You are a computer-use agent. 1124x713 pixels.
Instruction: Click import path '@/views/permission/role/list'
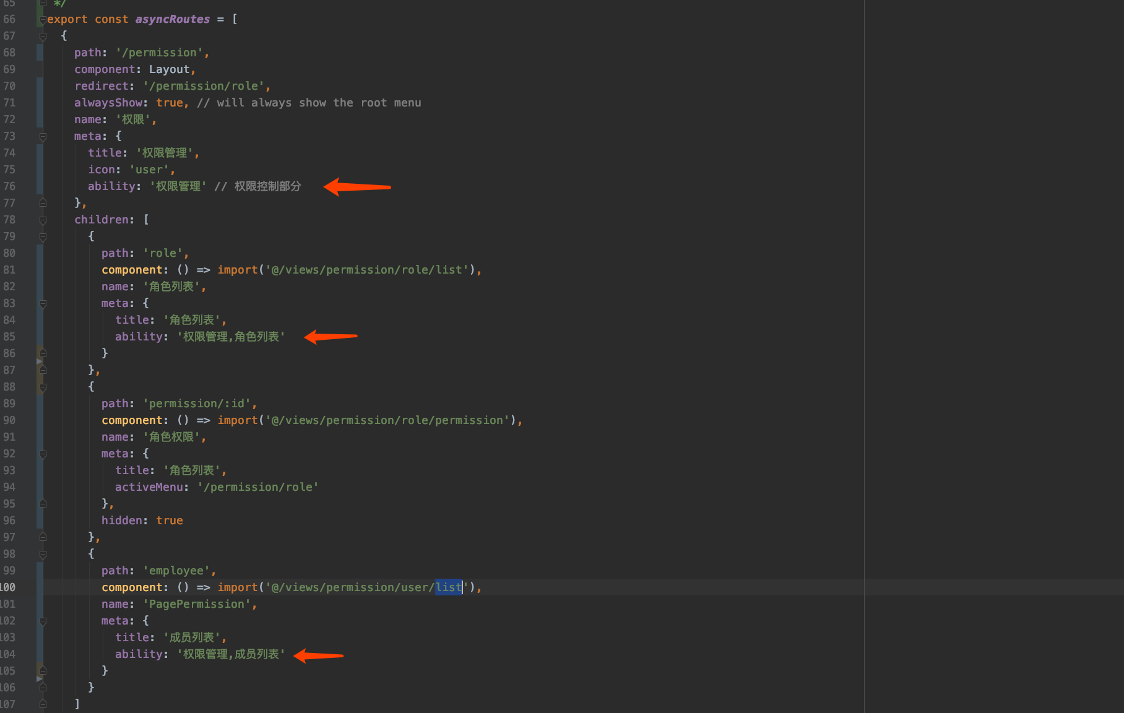tap(367, 270)
